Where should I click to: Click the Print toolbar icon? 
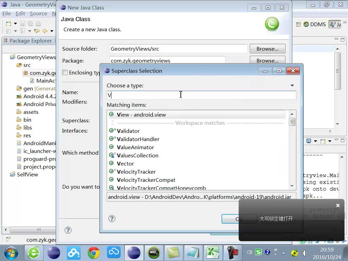tap(38, 23)
